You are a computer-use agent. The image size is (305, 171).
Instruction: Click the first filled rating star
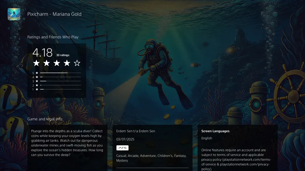click(x=36, y=63)
